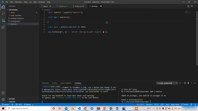Maximize the terminal panel size
Viewport: 198px width, 111px height.
coord(192,83)
